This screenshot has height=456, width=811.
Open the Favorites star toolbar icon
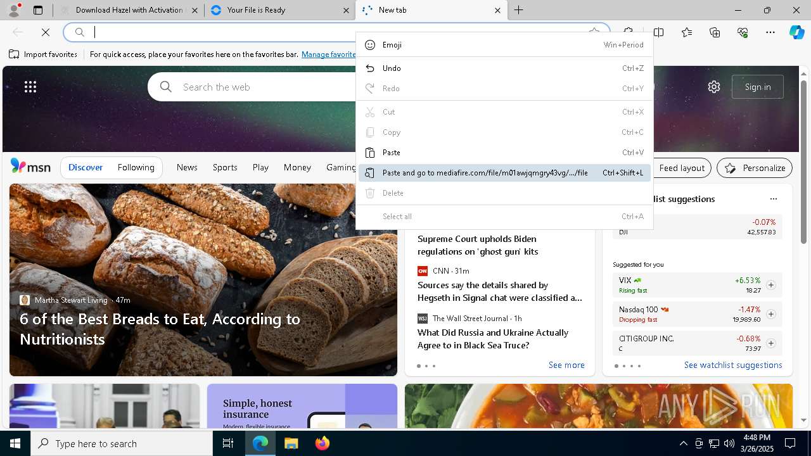coord(687,32)
